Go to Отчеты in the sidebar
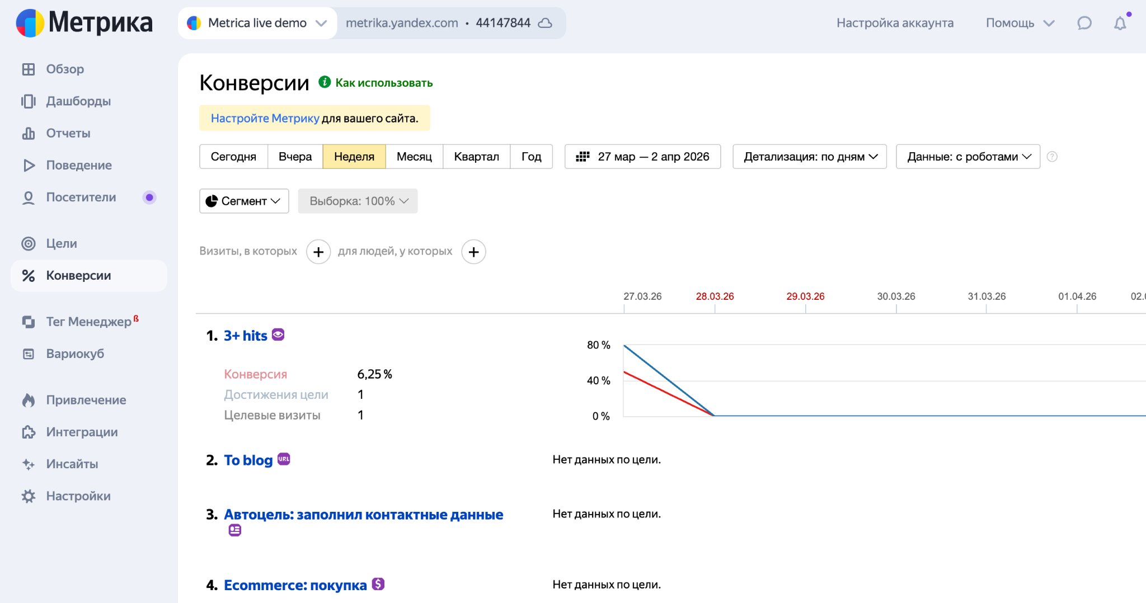This screenshot has width=1146, height=603. point(68,133)
